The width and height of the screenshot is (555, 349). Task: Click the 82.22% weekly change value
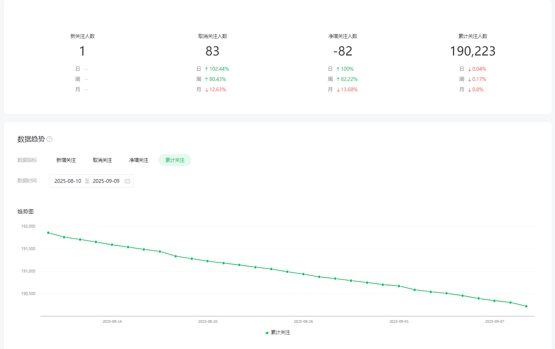tap(349, 79)
